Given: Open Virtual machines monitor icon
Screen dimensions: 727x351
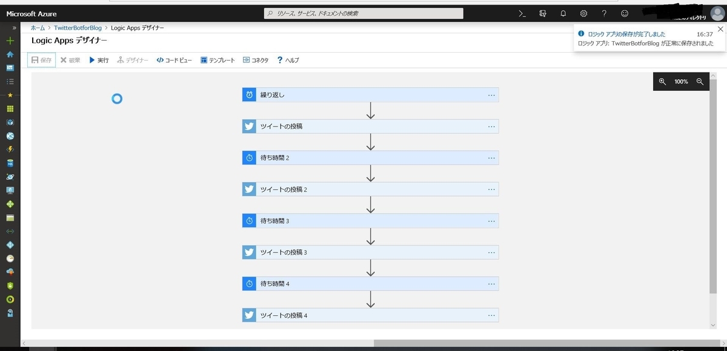Looking at the screenshot, I should point(10,190).
